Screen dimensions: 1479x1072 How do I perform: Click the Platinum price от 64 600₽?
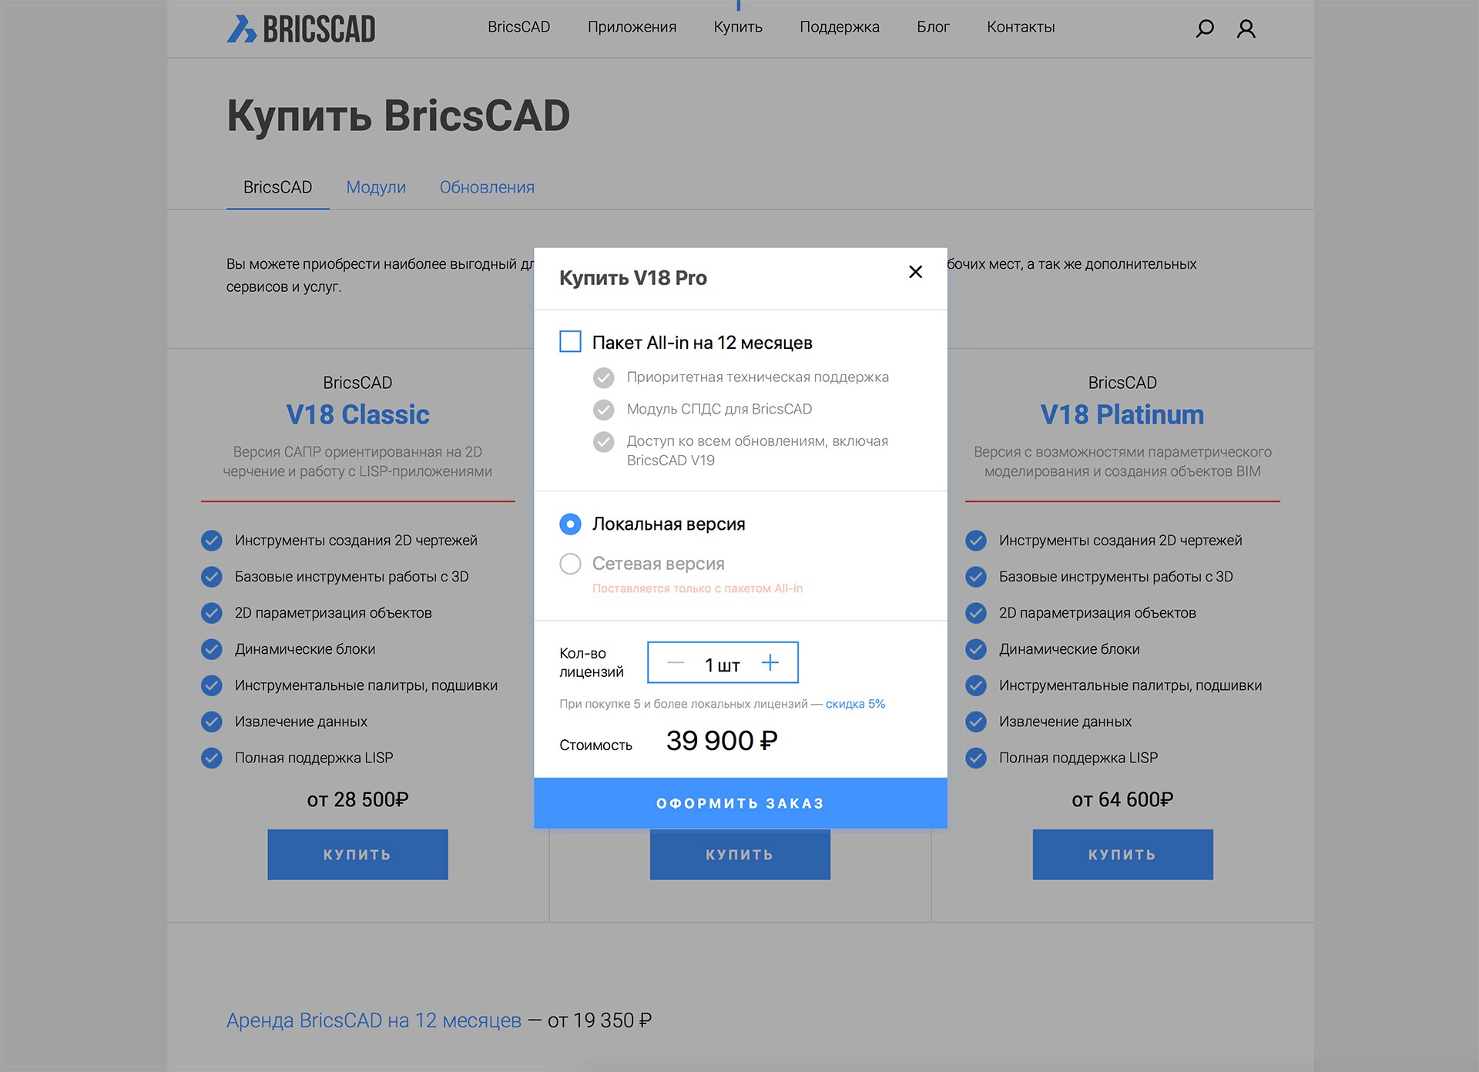1122,799
